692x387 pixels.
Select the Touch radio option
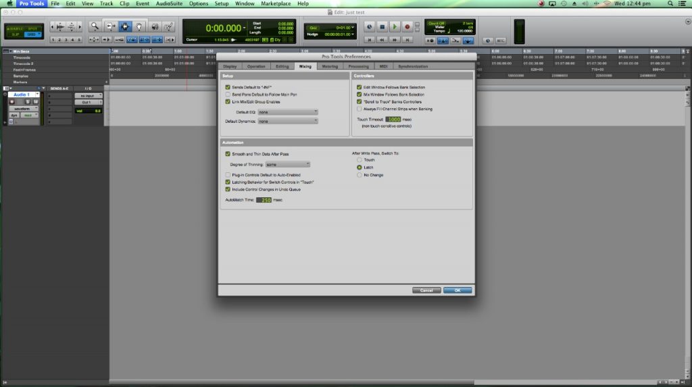[360, 160]
